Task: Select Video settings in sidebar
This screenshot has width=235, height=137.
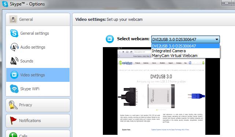Action: tap(38, 75)
